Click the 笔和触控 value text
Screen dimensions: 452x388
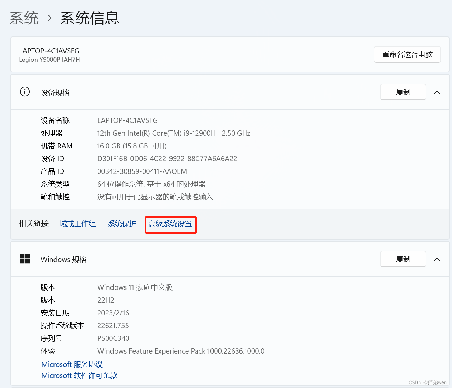155,197
